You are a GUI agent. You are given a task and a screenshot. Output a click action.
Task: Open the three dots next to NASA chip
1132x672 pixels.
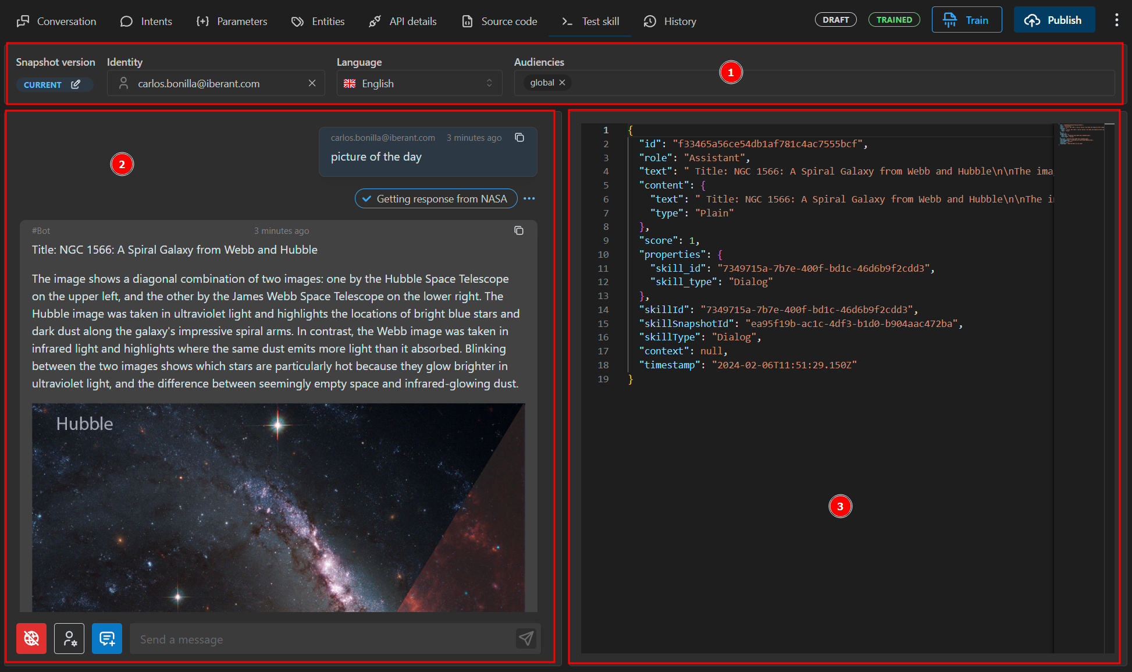coord(529,198)
